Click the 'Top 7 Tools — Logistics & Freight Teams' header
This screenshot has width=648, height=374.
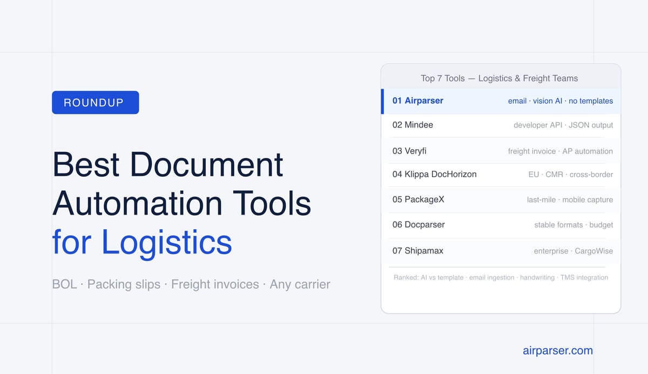click(500, 78)
